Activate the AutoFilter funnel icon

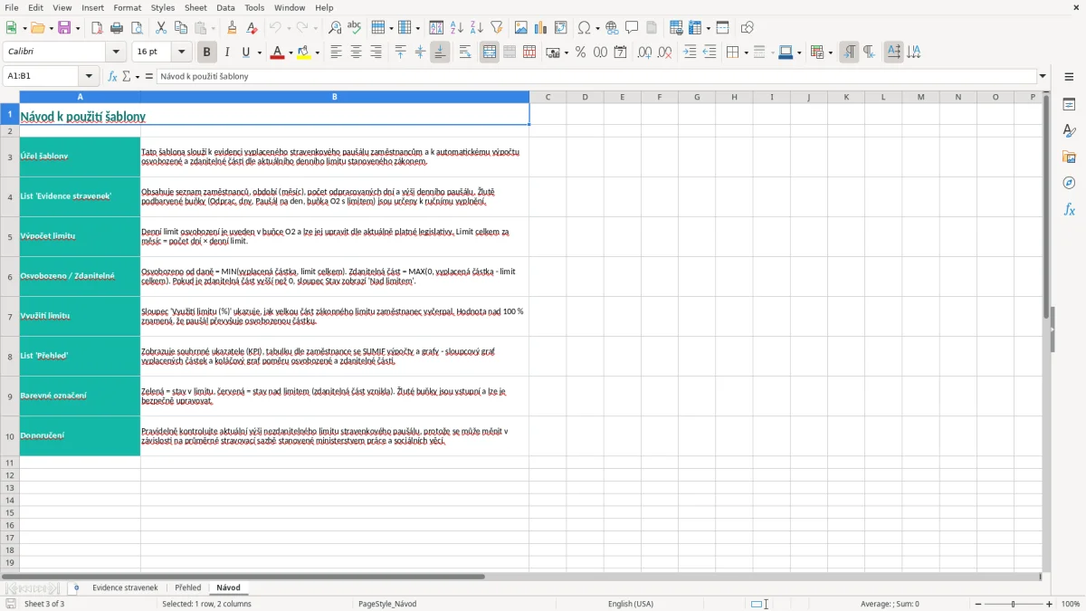pos(497,28)
